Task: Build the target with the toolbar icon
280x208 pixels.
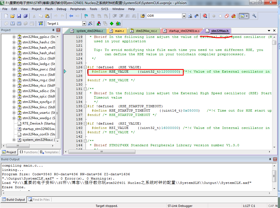Action: [12, 24]
